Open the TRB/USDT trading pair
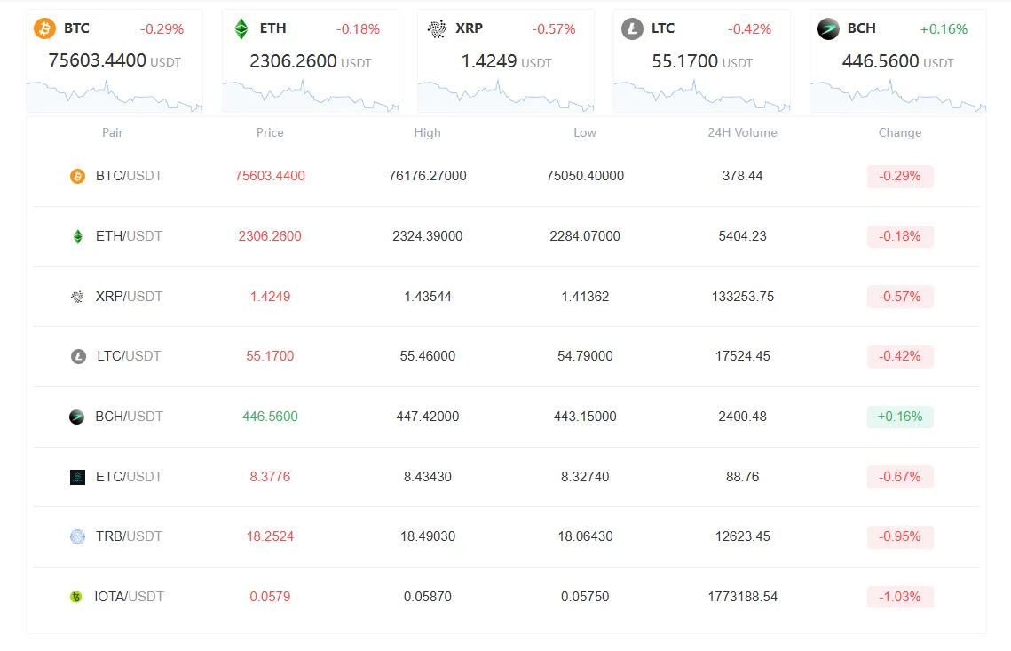This screenshot has width=1011, height=651. [129, 536]
